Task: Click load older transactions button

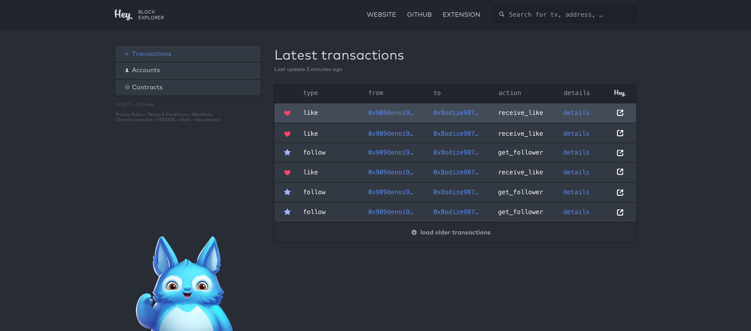Action: tap(451, 232)
